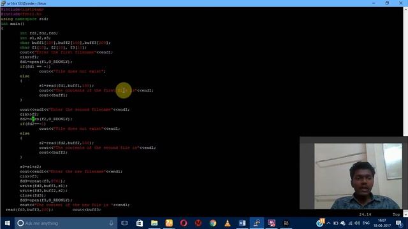Click 'fd1=open(f1,O_RDONLY);' line

pyautogui.click(x=46, y=62)
